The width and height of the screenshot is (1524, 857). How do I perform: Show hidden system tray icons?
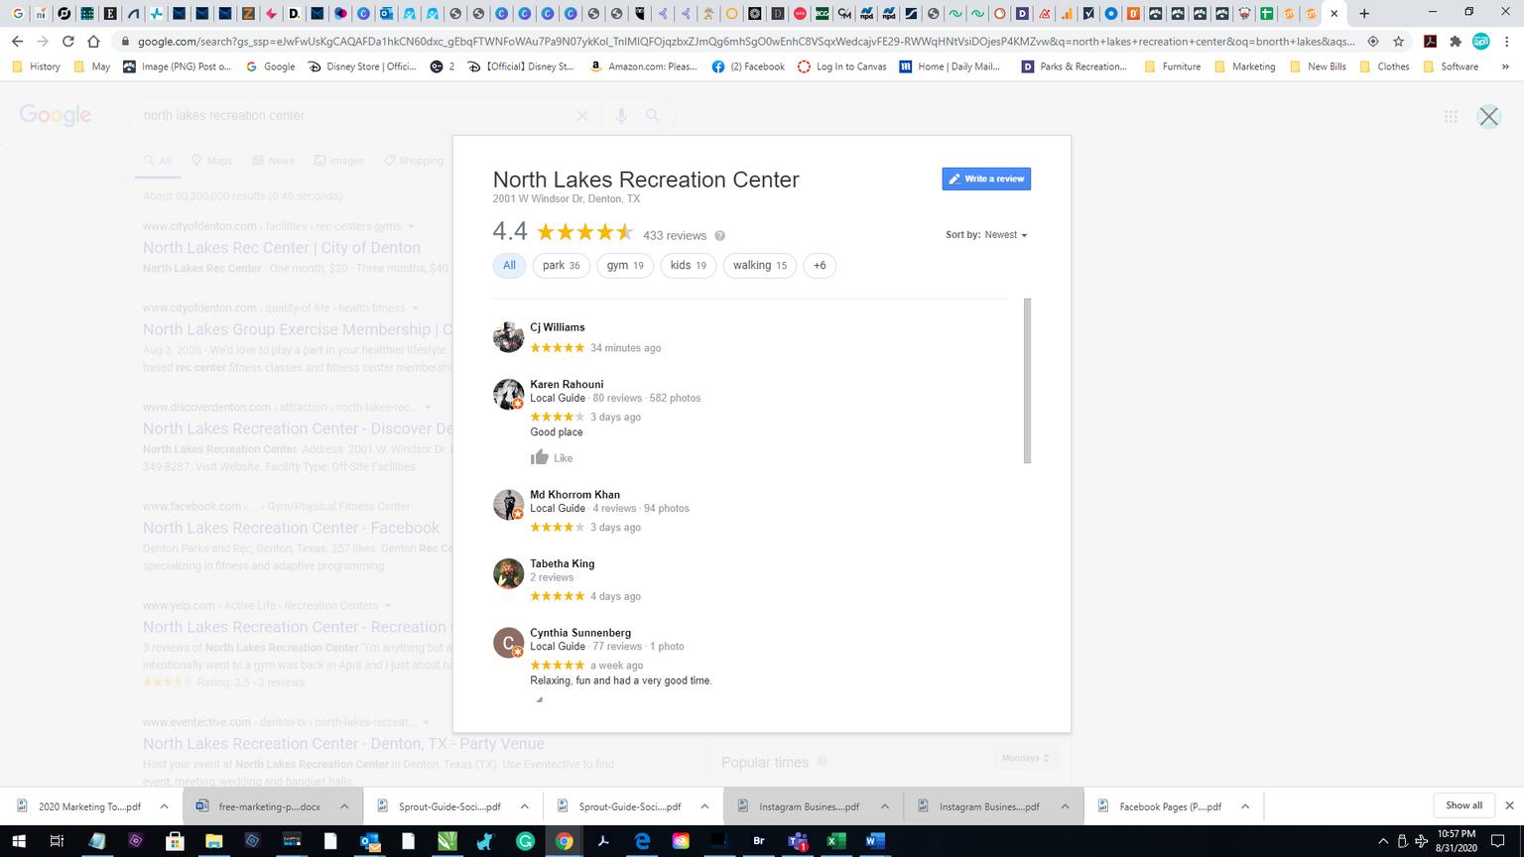[1383, 841]
